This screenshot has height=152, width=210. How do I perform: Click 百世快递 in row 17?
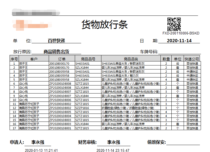click(192, 128)
